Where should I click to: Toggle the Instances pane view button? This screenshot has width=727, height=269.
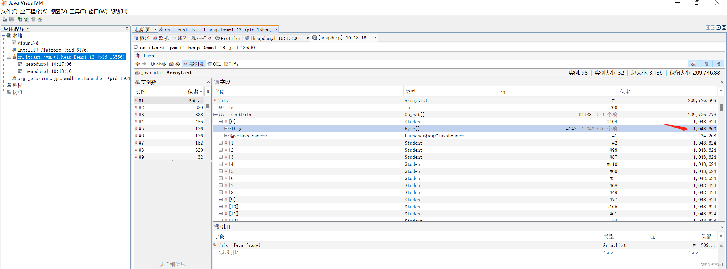tap(694, 64)
